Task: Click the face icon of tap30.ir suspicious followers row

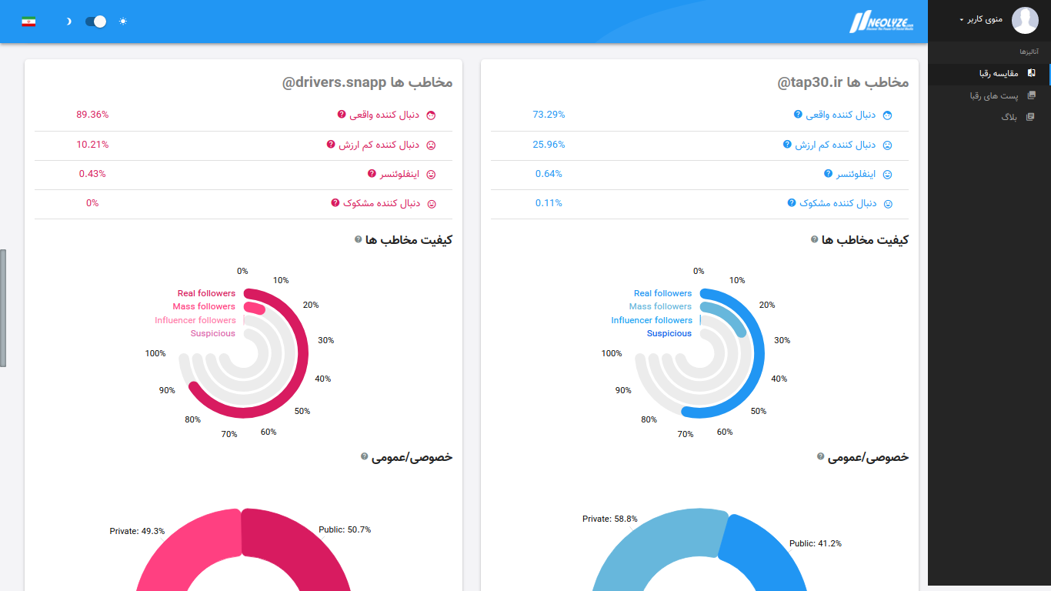Action: [x=887, y=204]
